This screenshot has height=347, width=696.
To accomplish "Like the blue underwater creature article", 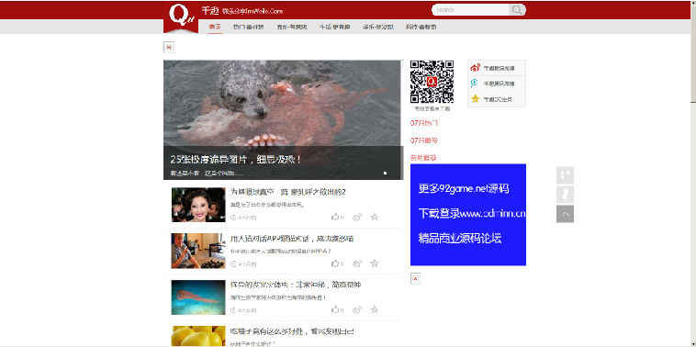I will tap(337, 309).
